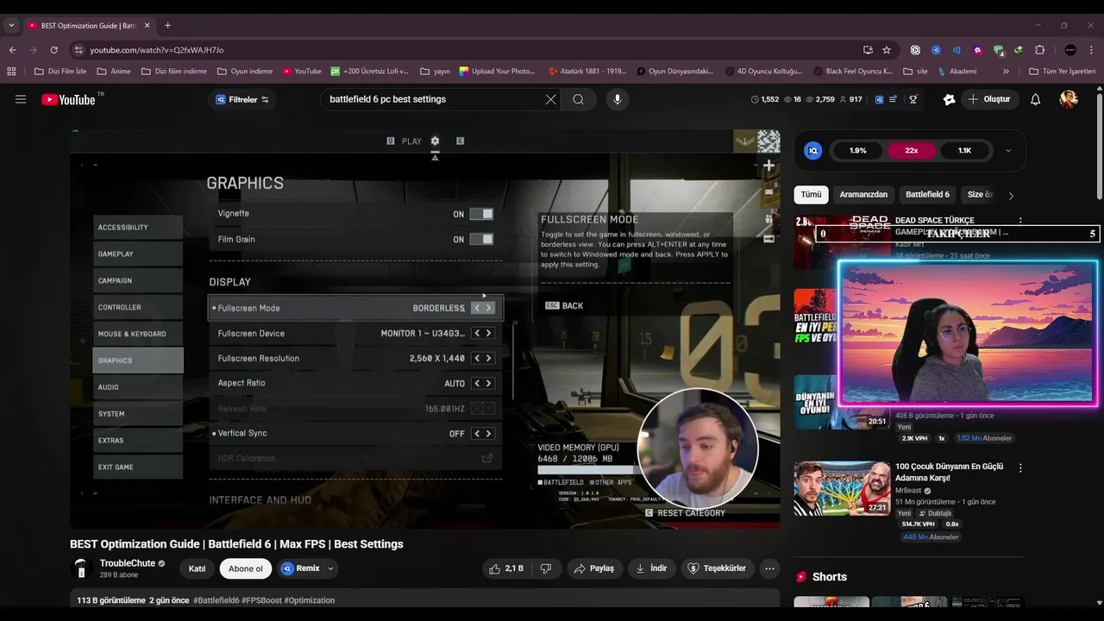The height and width of the screenshot is (621, 1104).
Task: Click the install app icon in address bar
Action: [868, 50]
